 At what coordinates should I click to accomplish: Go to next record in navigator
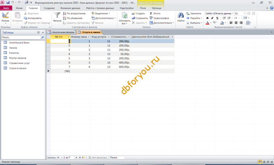[76, 158]
